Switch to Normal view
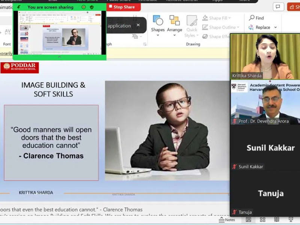This screenshot has height=225, width=300. tap(248, 220)
